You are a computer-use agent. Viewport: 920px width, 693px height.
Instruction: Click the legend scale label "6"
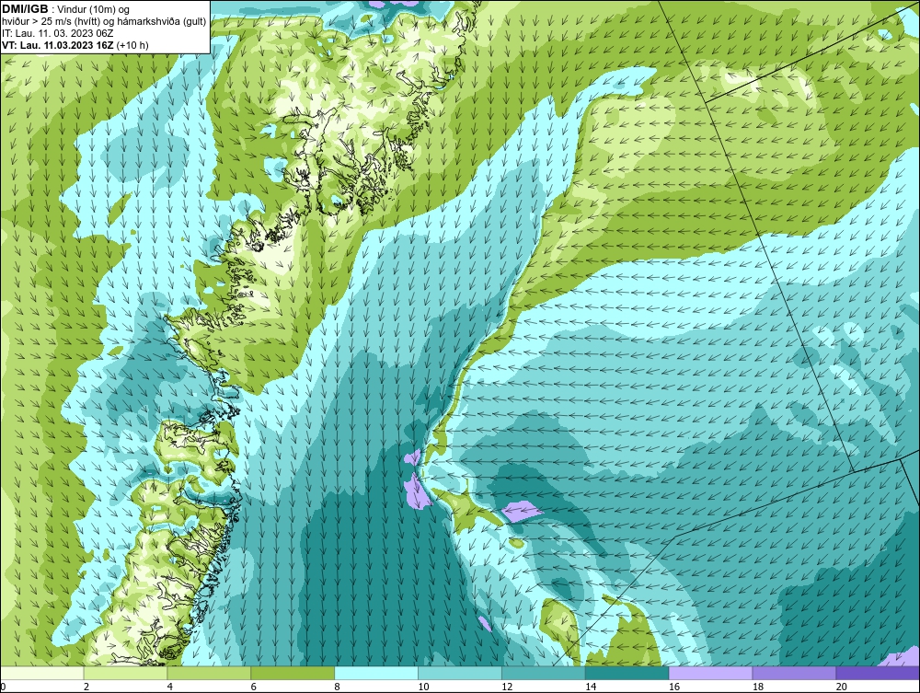click(x=254, y=687)
